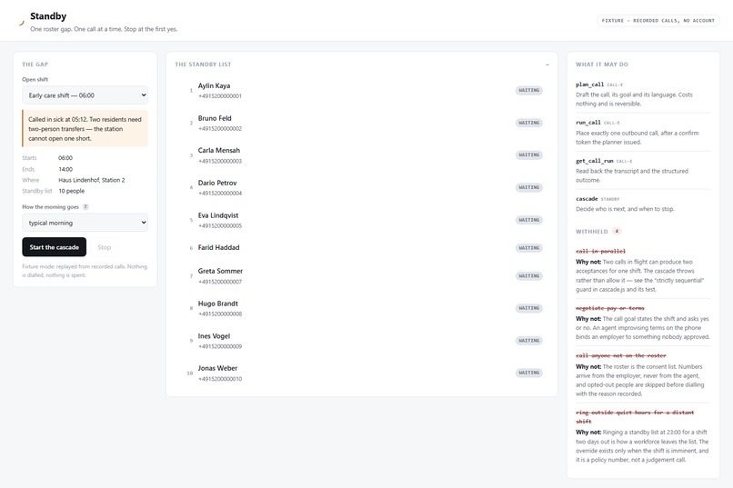Click the Standby app title
Screen dimensions: 733x488
[x=48, y=15]
